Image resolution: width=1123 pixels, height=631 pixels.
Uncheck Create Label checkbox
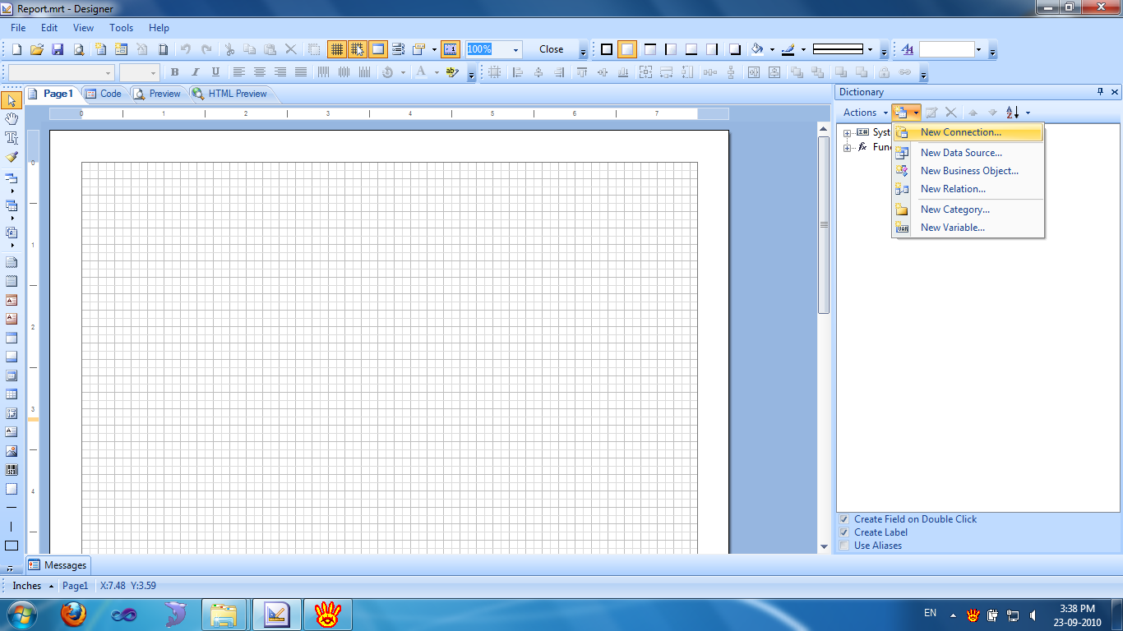844,532
